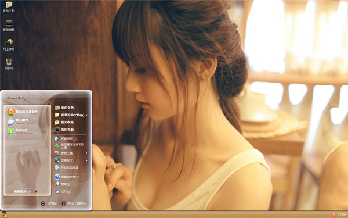Launch 360SE Browser Internet entry
The width and height of the screenshot is (348, 218).
pos(20,131)
